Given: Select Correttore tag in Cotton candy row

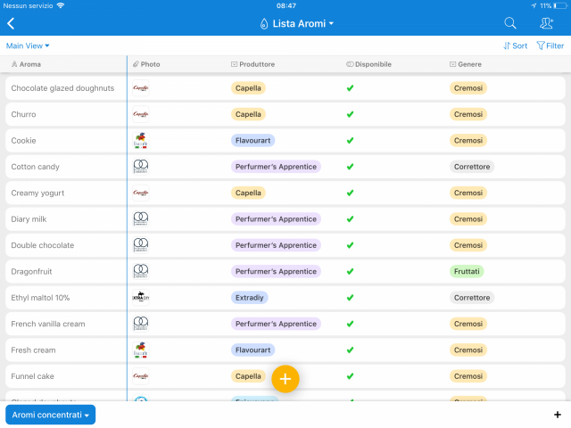Looking at the screenshot, I should tap(472, 167).
